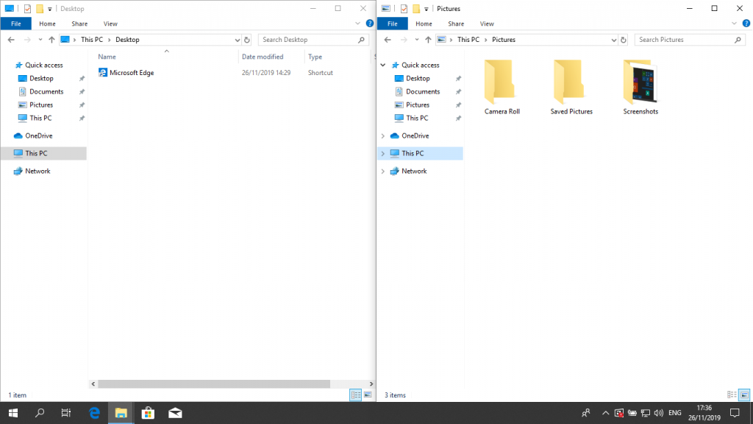Open Share tab in Pictures window
Image resolution: width=753 pixels, height=424 pixels.
pyautogui.click(x=456, y=24)
